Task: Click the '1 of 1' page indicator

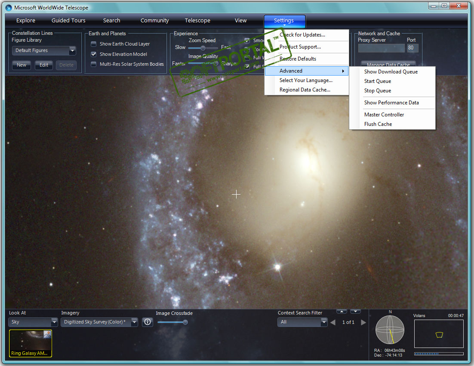Action: coord(348,322)
